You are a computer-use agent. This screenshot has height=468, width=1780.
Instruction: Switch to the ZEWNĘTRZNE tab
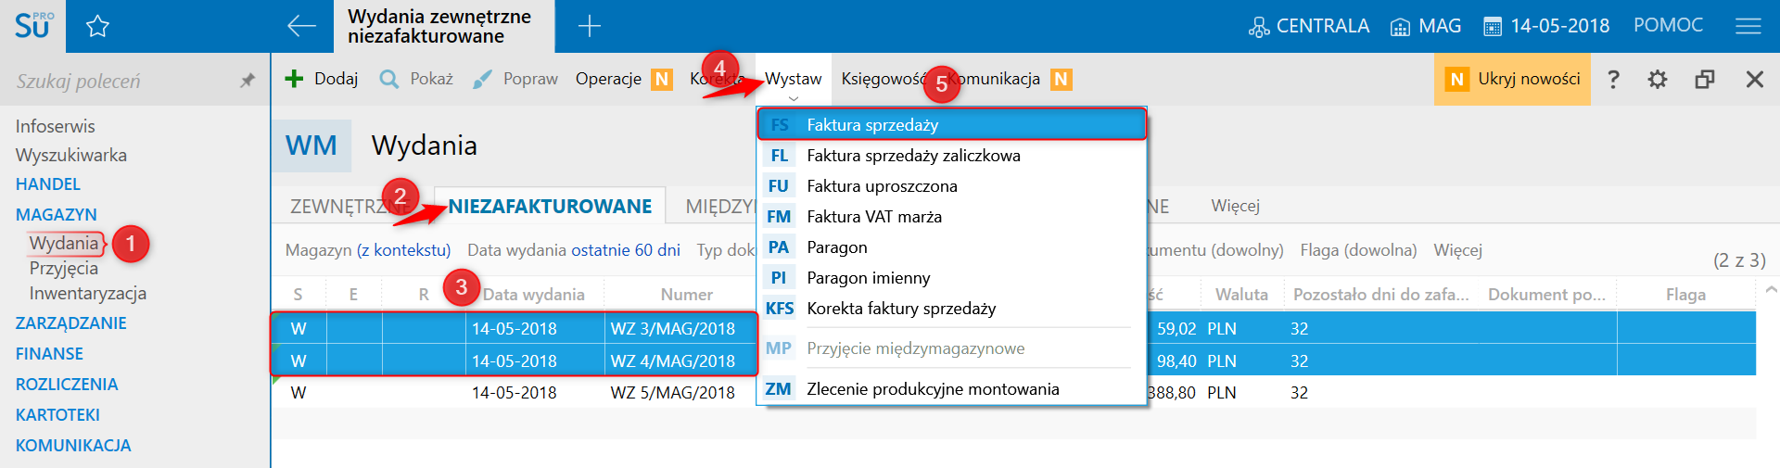[352, 206]
